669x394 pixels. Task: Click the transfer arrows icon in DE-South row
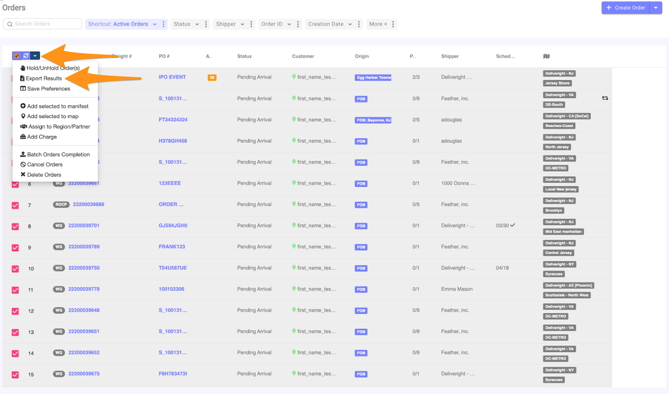coord(605,98)
